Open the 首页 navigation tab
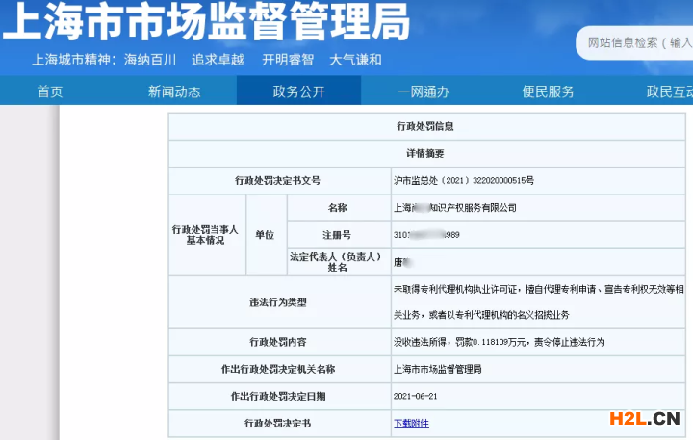The image size is (693, 440). [x=50, y=91]
